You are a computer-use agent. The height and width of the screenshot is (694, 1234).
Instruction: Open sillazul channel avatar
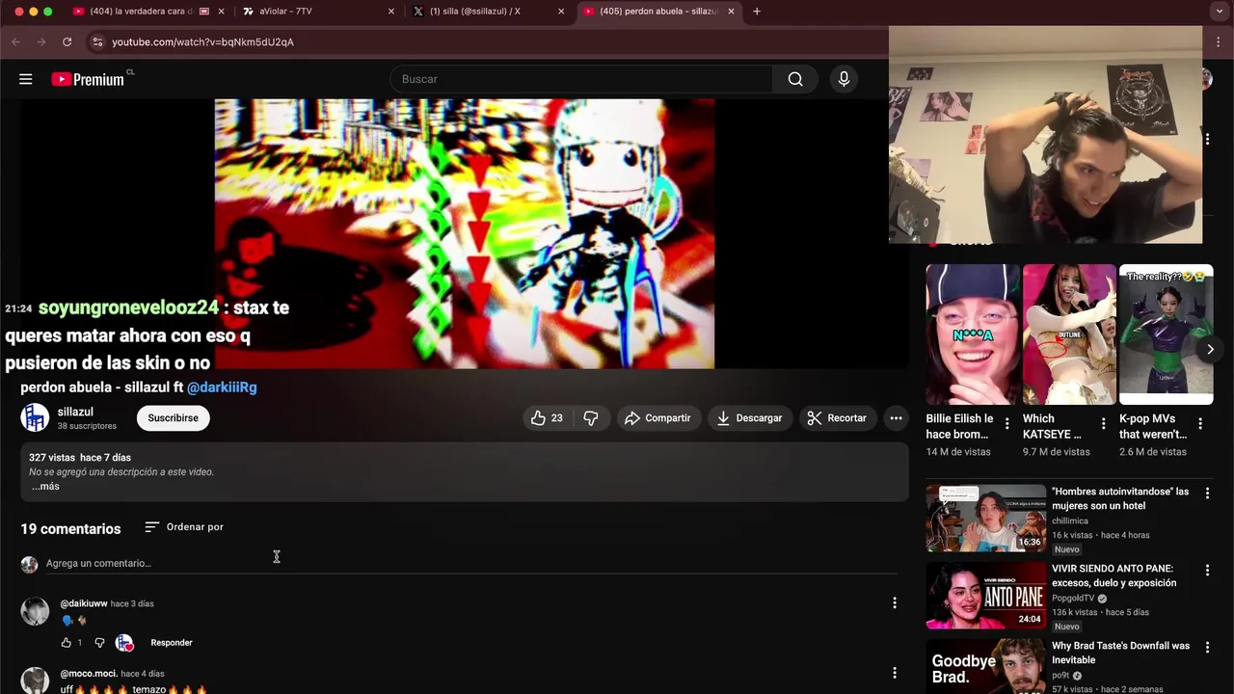tap(35, 417)
